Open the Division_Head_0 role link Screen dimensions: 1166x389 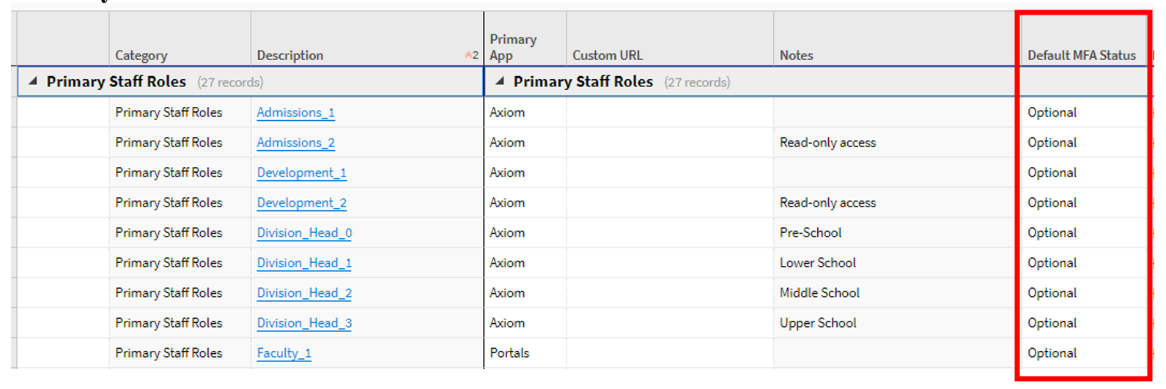point(304,233)
